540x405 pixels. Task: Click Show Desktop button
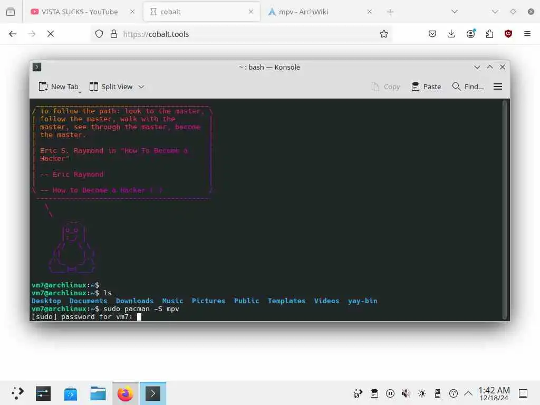click(x=523, y=393)
